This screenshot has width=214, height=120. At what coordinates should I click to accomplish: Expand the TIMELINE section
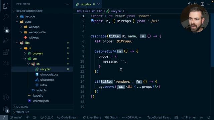click(x=42, y=112)
